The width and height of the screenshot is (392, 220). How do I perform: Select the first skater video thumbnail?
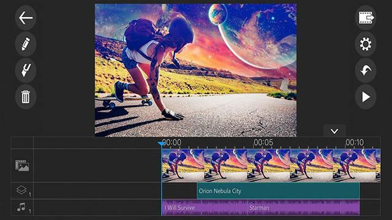pyautogui.click(x=183, y=166)
